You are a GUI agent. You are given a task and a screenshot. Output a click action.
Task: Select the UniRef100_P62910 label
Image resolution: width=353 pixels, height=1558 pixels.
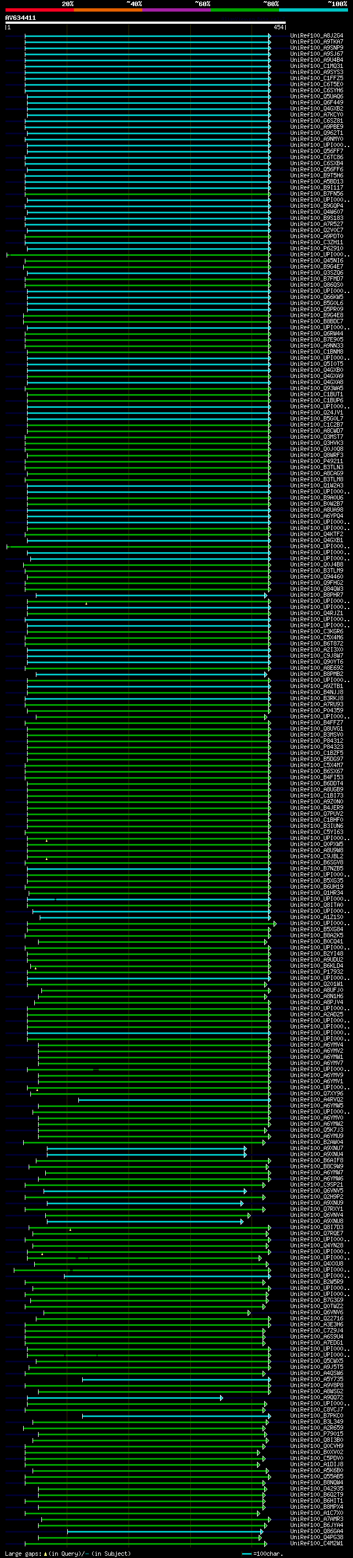coord(317,249)
